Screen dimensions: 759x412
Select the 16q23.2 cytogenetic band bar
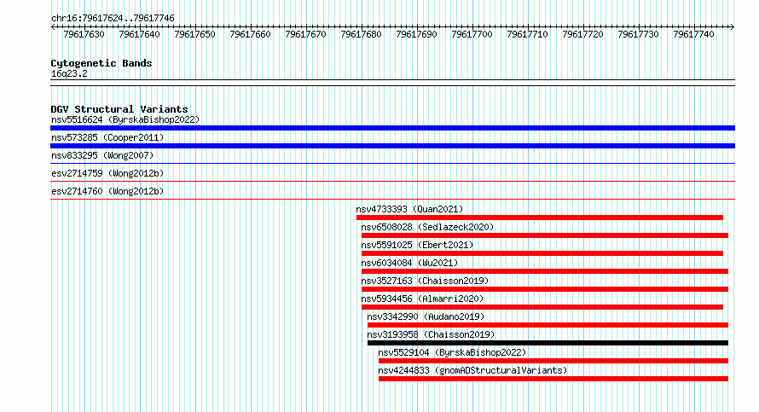click(392, 83)
